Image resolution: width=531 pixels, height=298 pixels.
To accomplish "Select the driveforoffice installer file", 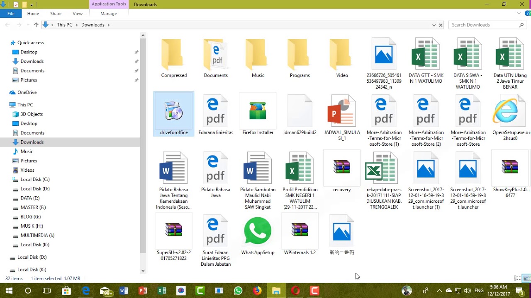I will (174, 114).
